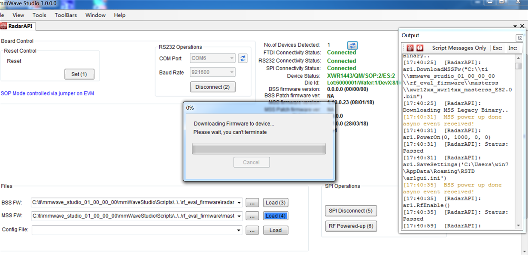This screenshot has height=255, width=528.
Task: Open the View menu
Action: [18, 15]
